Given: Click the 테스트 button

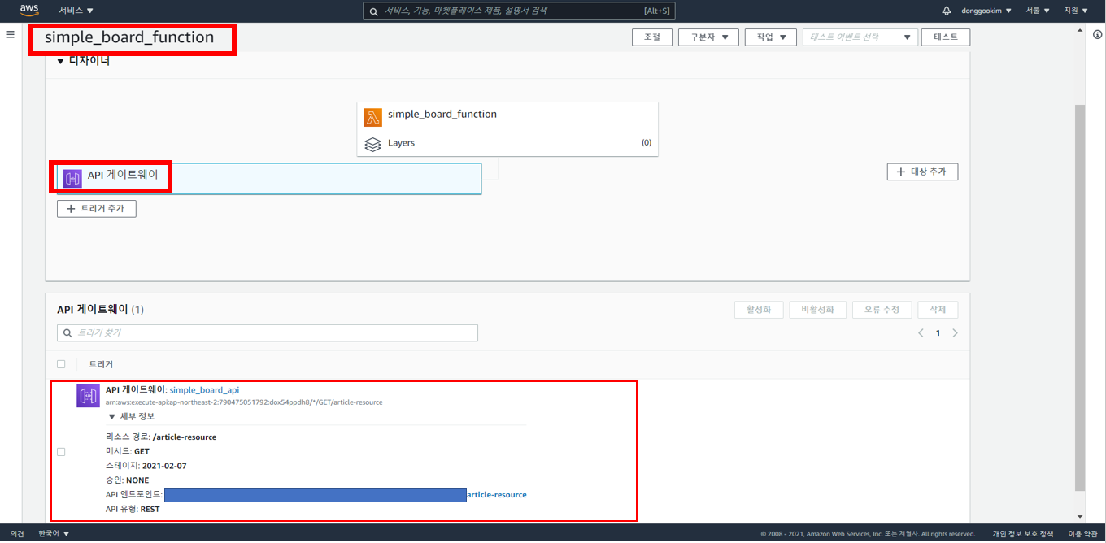Looking at the screenshot, I should coord(946,37).
